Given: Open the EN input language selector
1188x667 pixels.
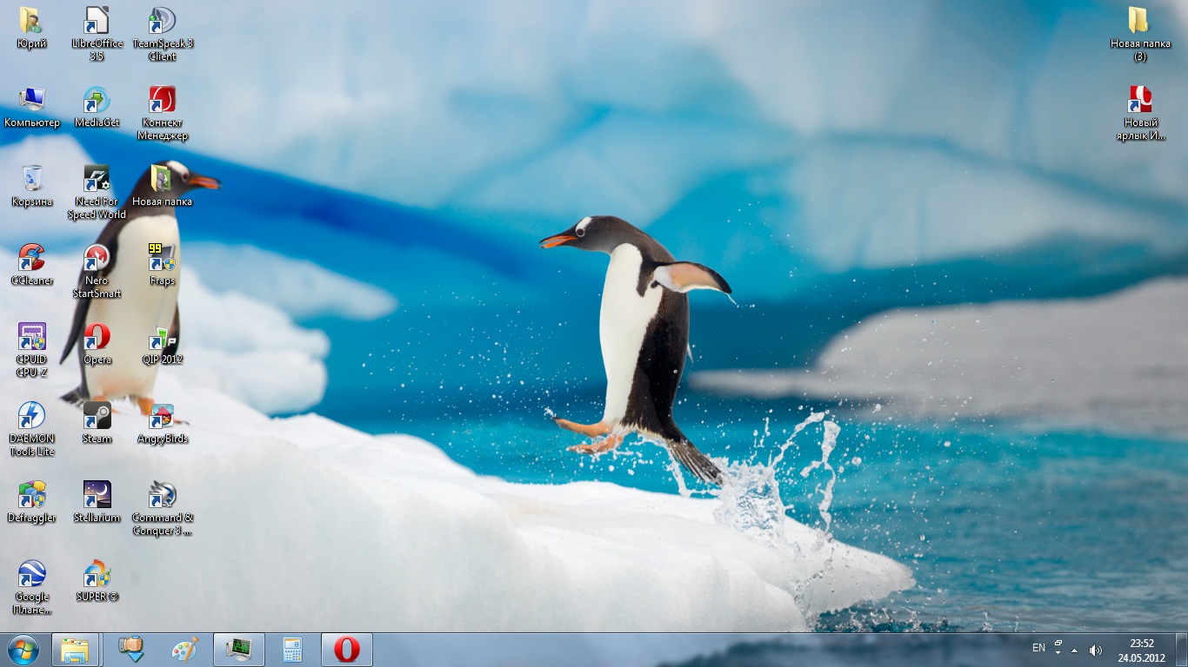Looking at the screenshot, I should tap(1038, 648).
